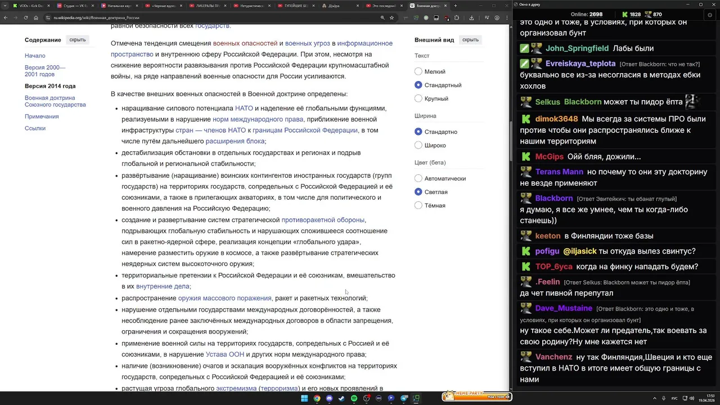Open Steam from the taskbar
This screenshot has height=405, width=720.
point(341,398)
